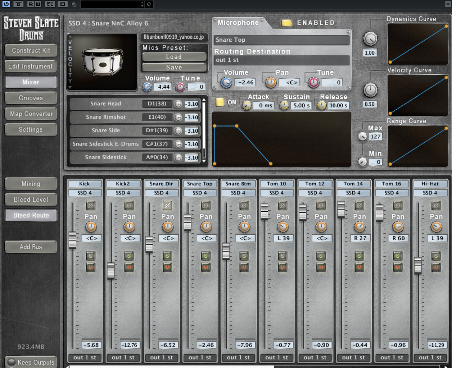
Task: Click the Kick channel Pan knob
Action: (91, 227)
